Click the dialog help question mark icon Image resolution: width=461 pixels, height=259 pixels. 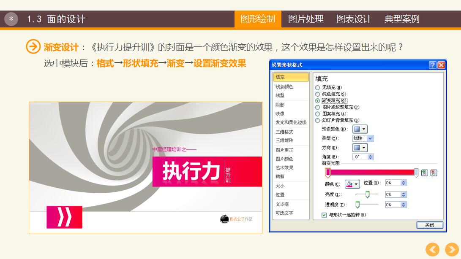point(432,65)
